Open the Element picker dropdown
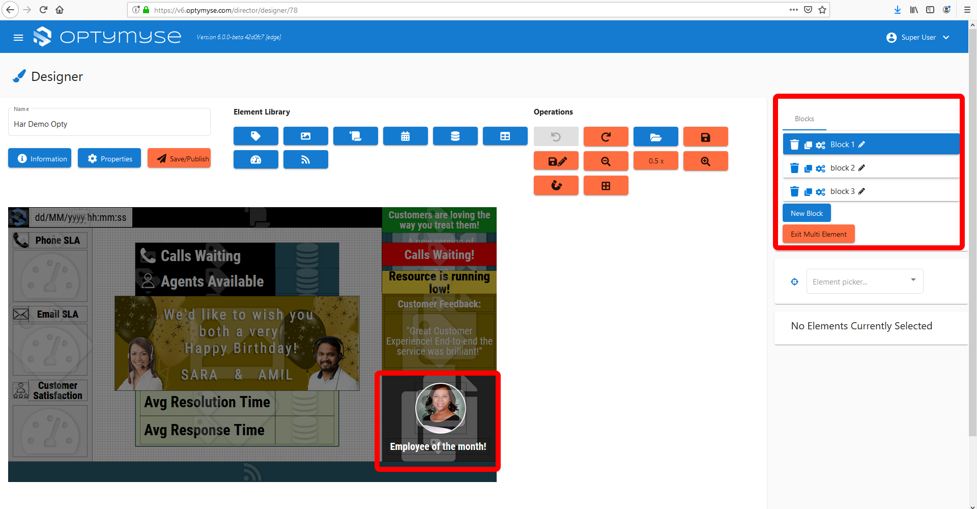Image resolution: width=977 pixels, height=509 pixels. coord(865,281)
